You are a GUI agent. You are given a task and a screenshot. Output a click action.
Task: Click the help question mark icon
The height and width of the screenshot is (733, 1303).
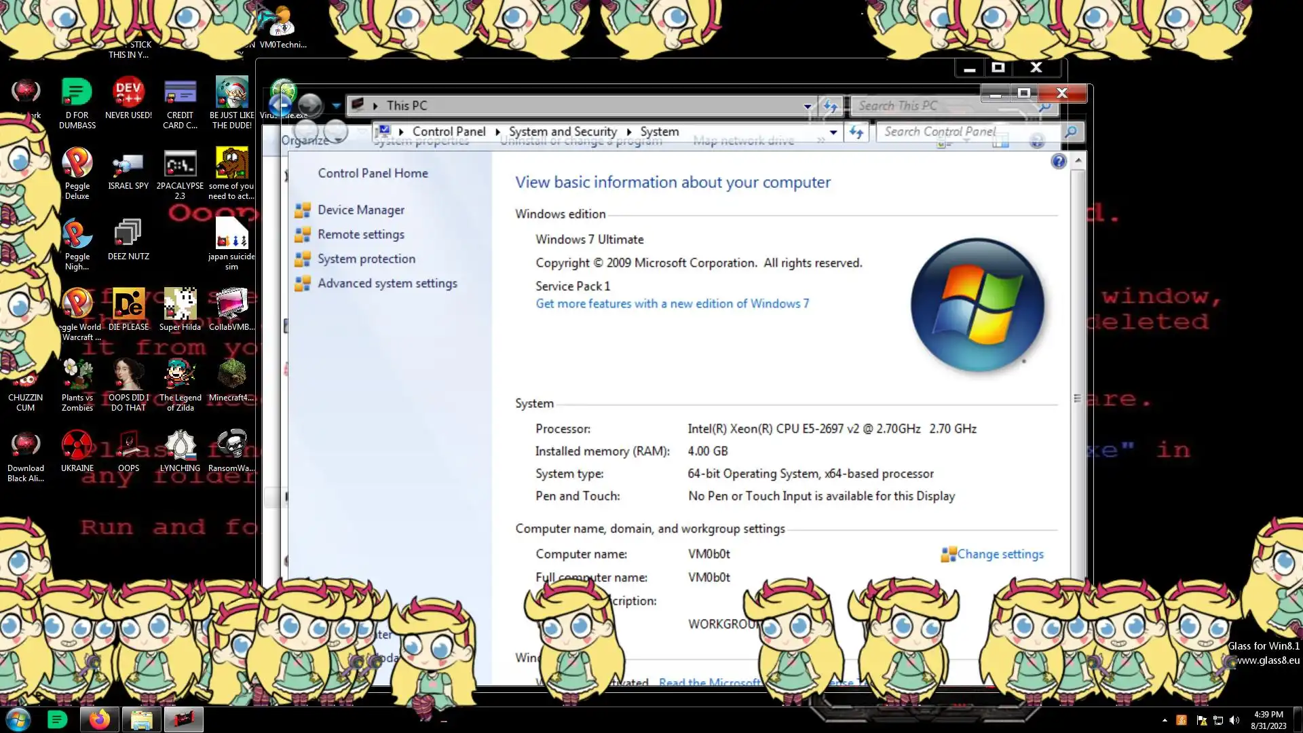click(1058, 162)
